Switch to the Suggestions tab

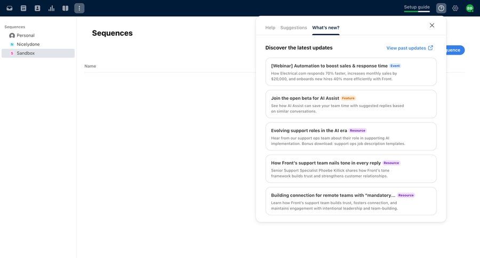click(293, 28)
